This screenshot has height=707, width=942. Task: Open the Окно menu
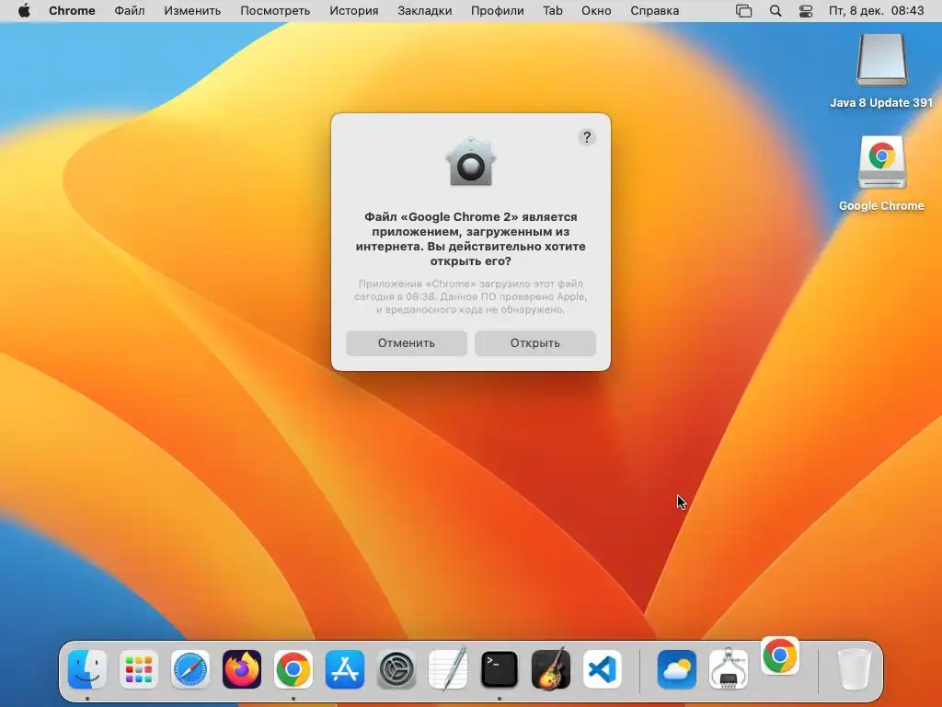(x=596, y=11)
